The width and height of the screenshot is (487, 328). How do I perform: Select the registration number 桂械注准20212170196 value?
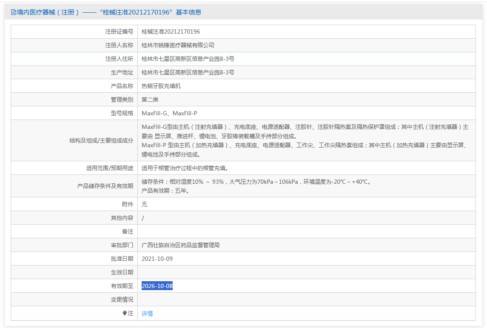click(171, 31)
